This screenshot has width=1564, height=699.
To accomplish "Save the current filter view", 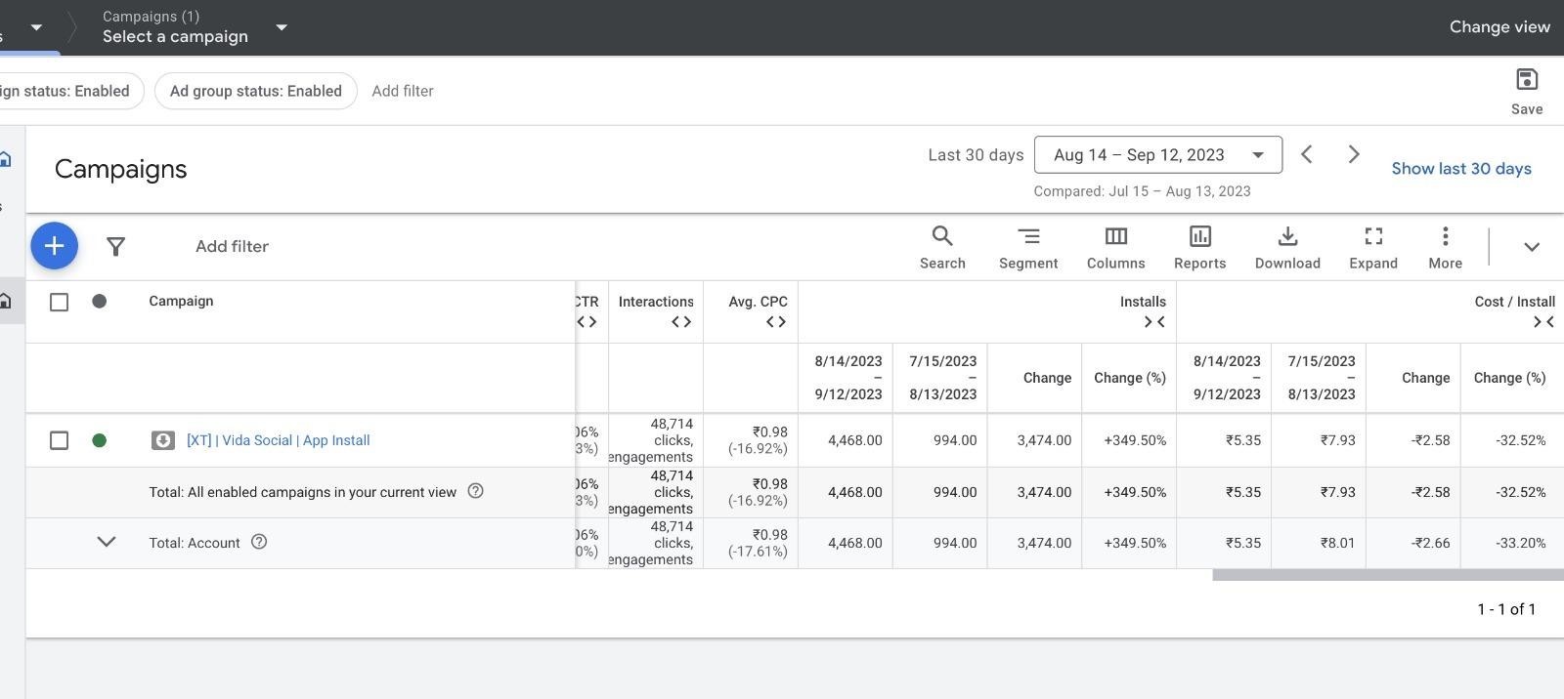I will click(1526, 91).
